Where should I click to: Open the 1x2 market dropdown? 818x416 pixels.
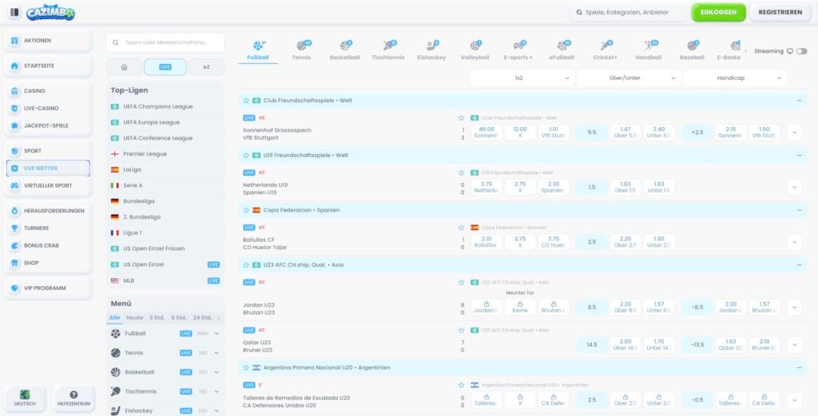(522, 77)
